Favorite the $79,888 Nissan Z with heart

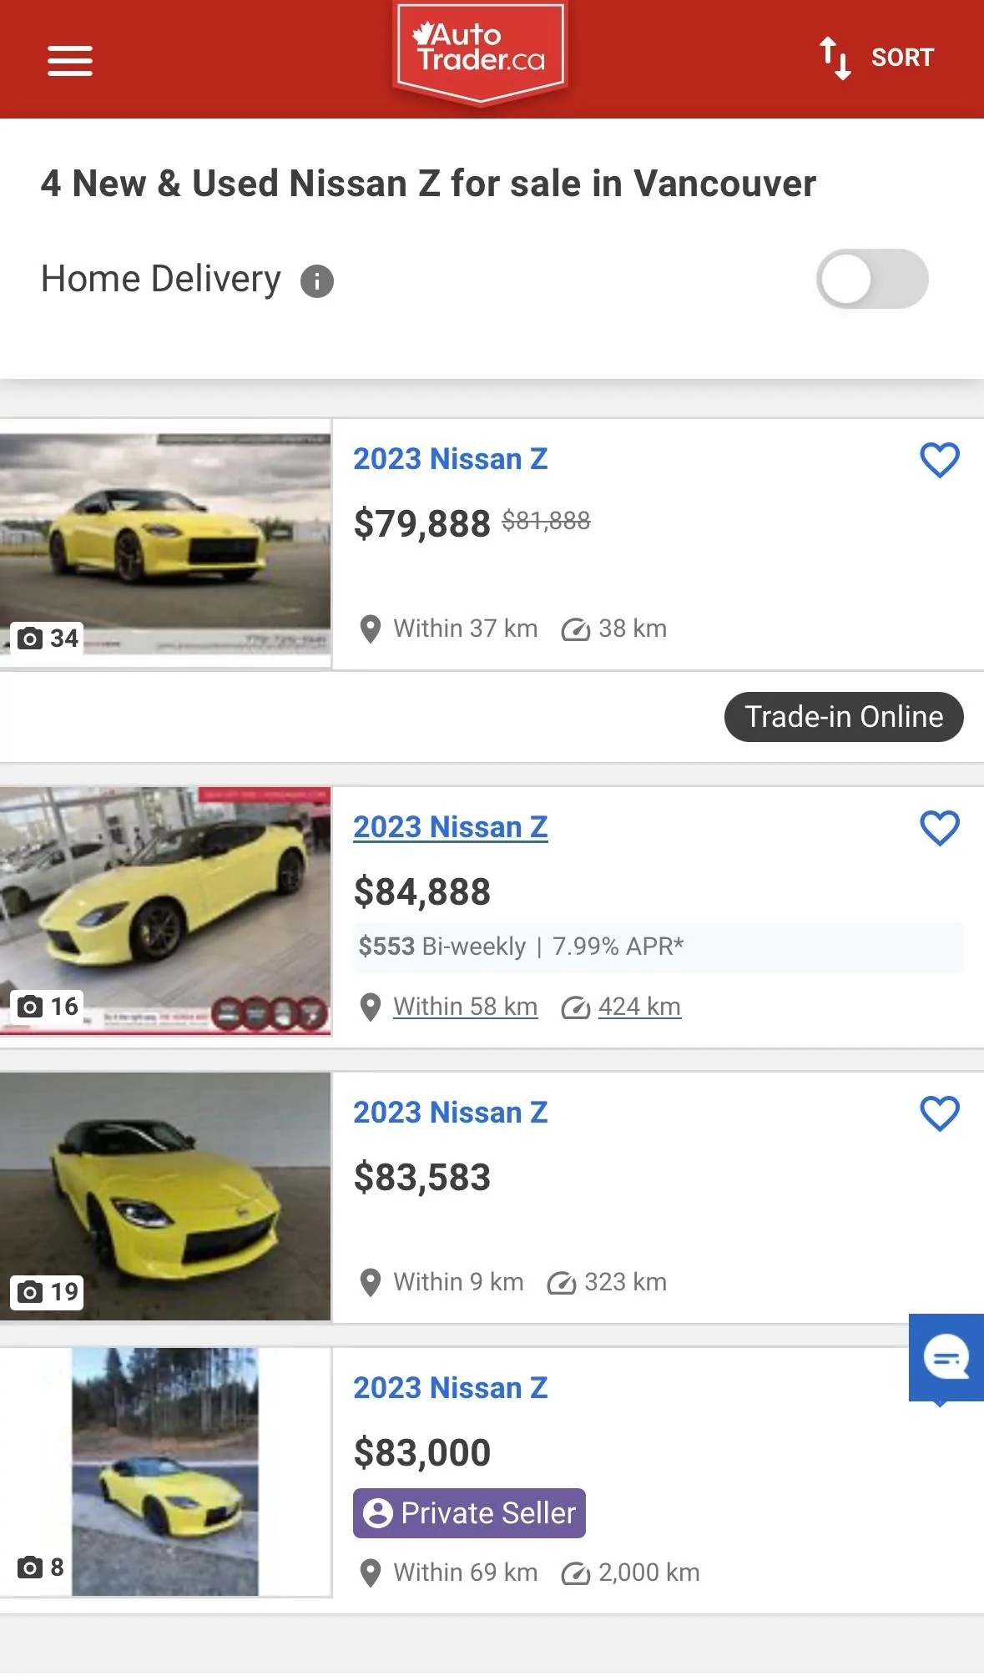pyautogui.click(x=940, y=460)
